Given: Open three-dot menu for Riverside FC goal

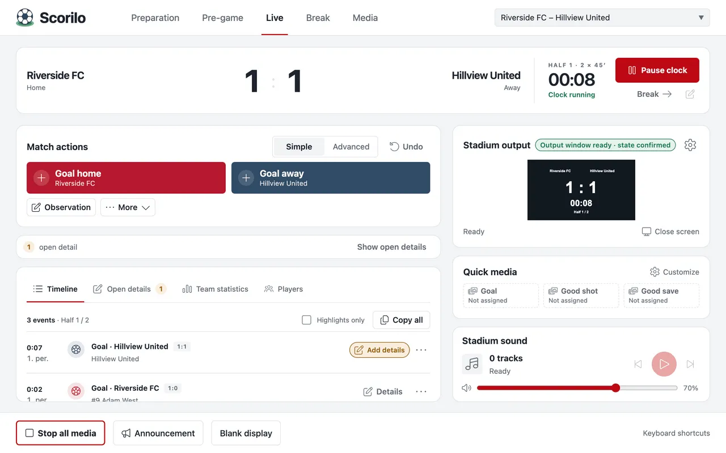Looking at the screenshot, I should coord(421,391).
